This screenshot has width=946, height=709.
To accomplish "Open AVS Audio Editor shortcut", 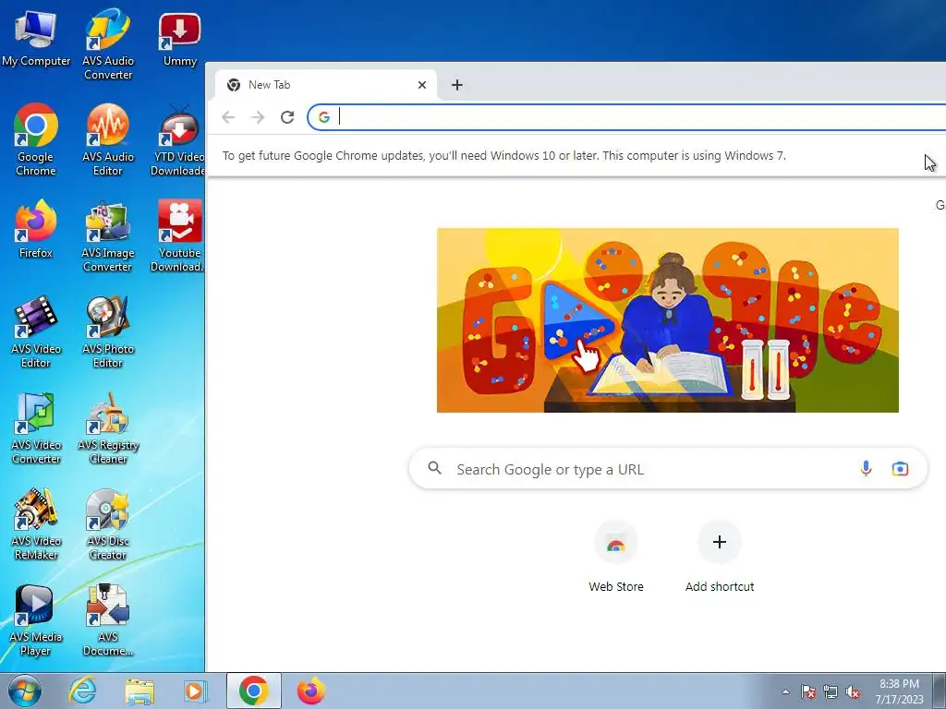I will click(108, 140).
